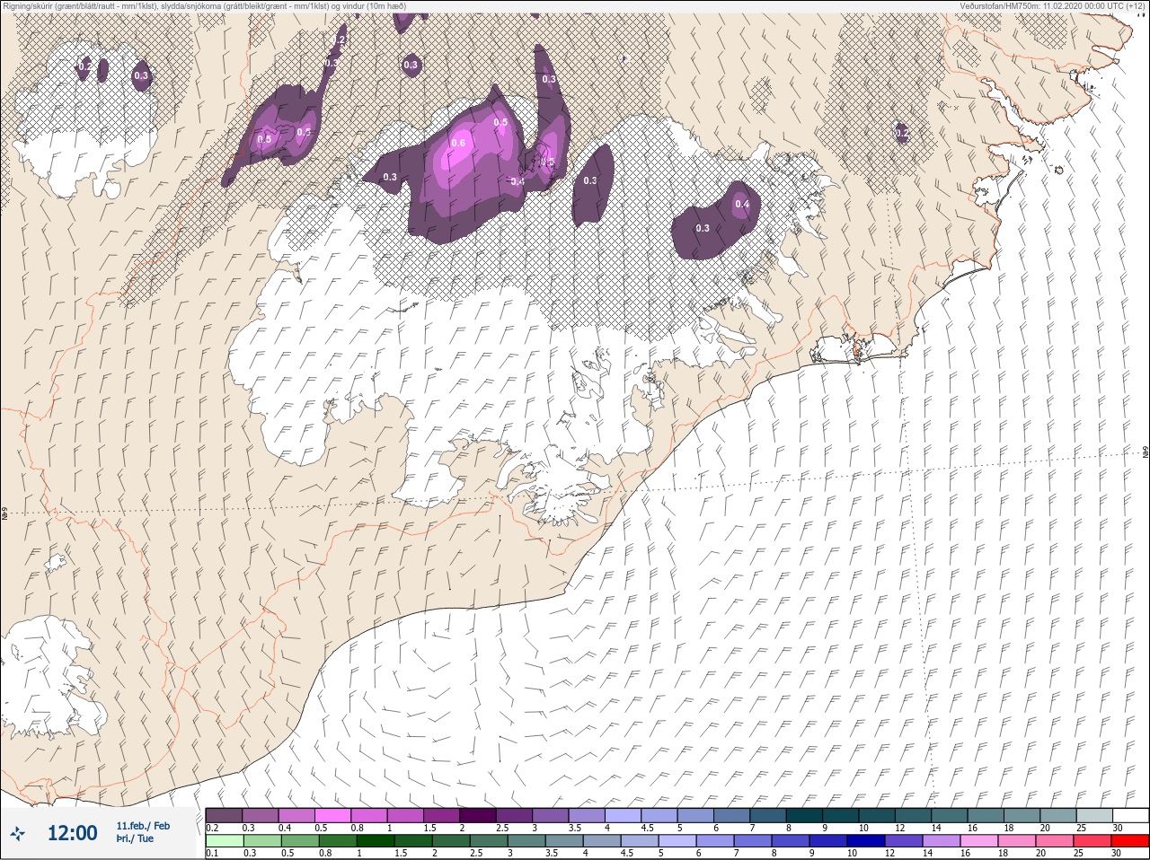The width and height of the screenshot is (1150, 860).
Task: Select the red 30 swatch in the lower legend
Action: [1130, 841]
